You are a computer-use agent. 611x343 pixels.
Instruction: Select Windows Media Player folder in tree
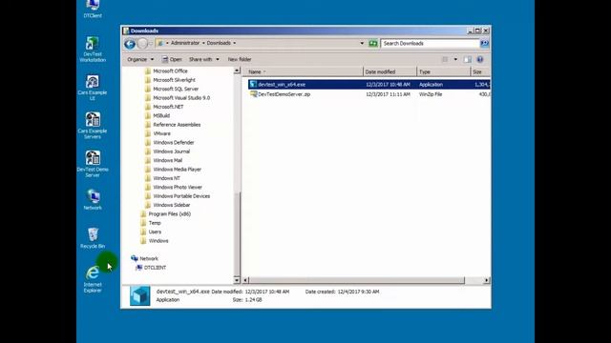pos(177,170)
